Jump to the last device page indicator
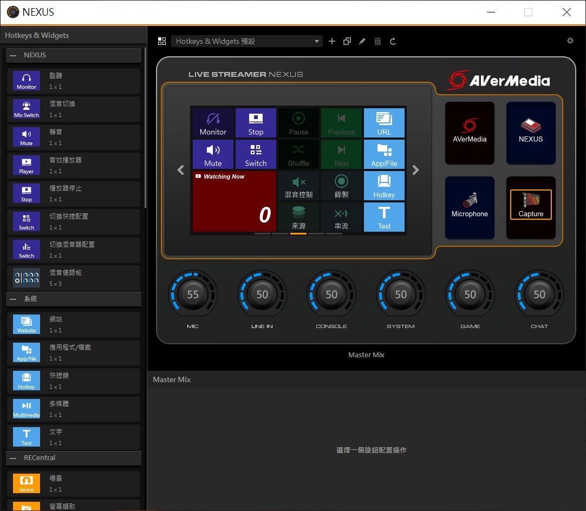 click(334, 233)
